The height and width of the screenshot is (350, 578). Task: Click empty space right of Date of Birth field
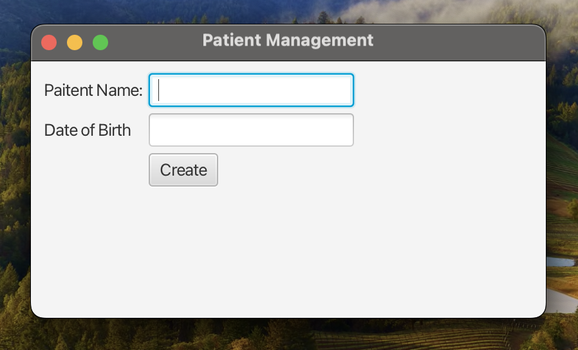point(451,130)
